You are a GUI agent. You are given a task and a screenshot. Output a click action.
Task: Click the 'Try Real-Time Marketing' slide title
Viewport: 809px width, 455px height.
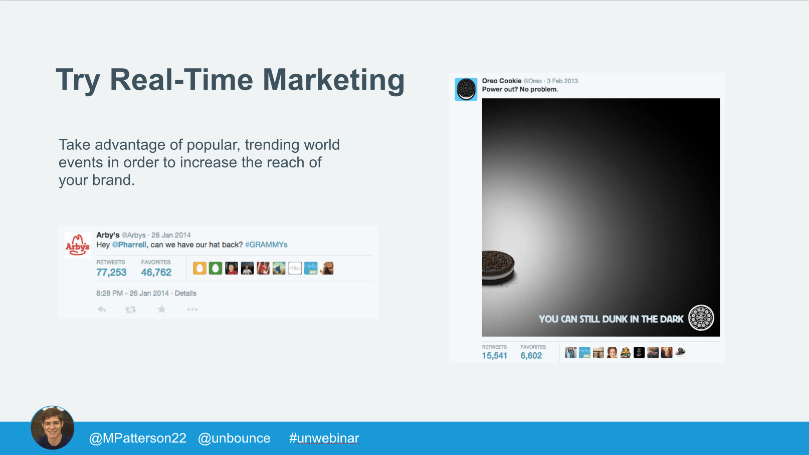[230, 80]
